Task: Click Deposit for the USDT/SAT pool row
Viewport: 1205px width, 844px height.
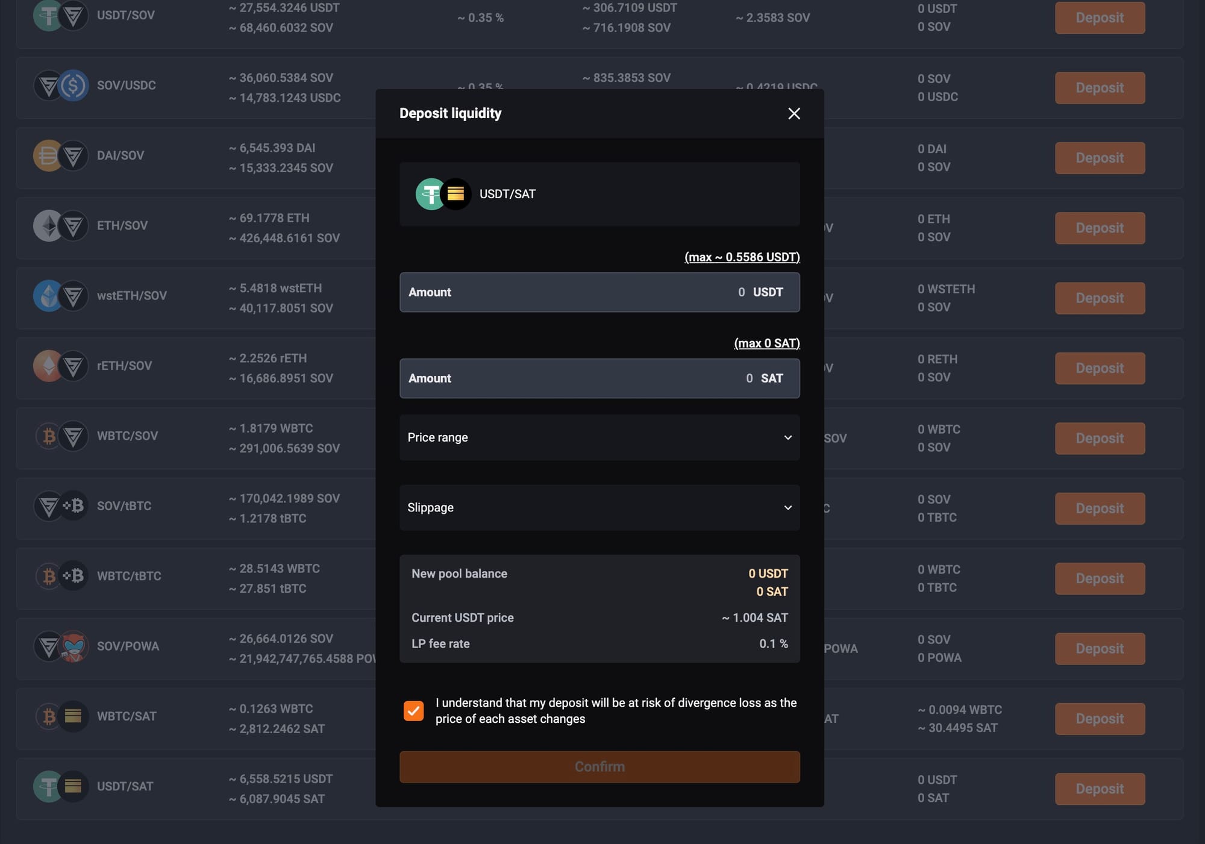Action: [x=1099, y=789]
